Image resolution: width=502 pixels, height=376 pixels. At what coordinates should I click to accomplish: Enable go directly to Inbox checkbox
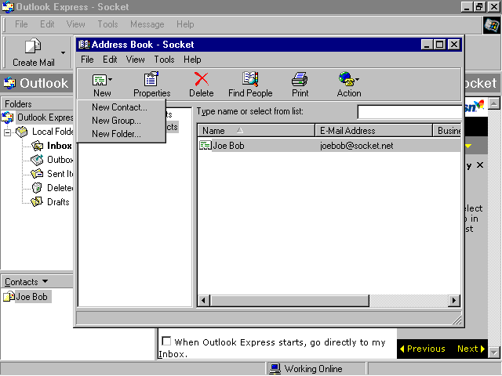[x=166, y=342]
